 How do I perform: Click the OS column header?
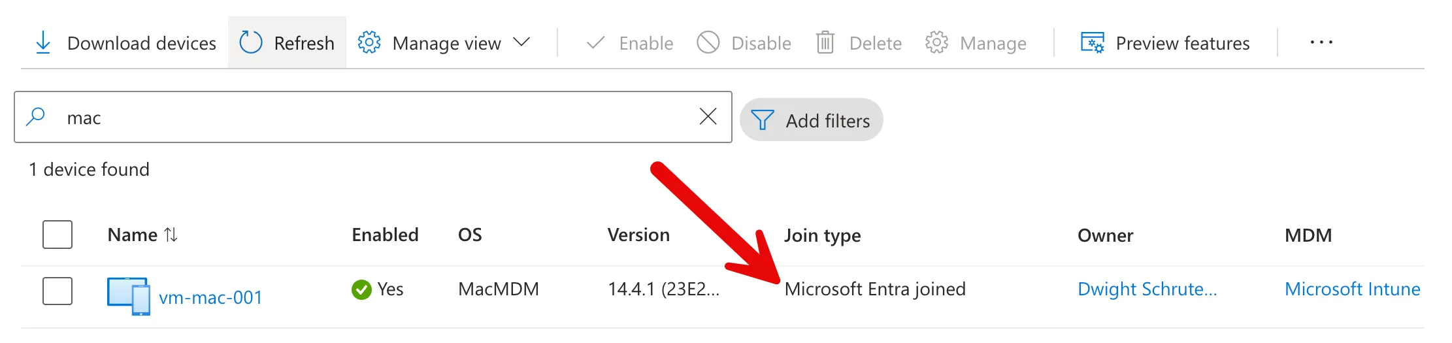point(470,235)
